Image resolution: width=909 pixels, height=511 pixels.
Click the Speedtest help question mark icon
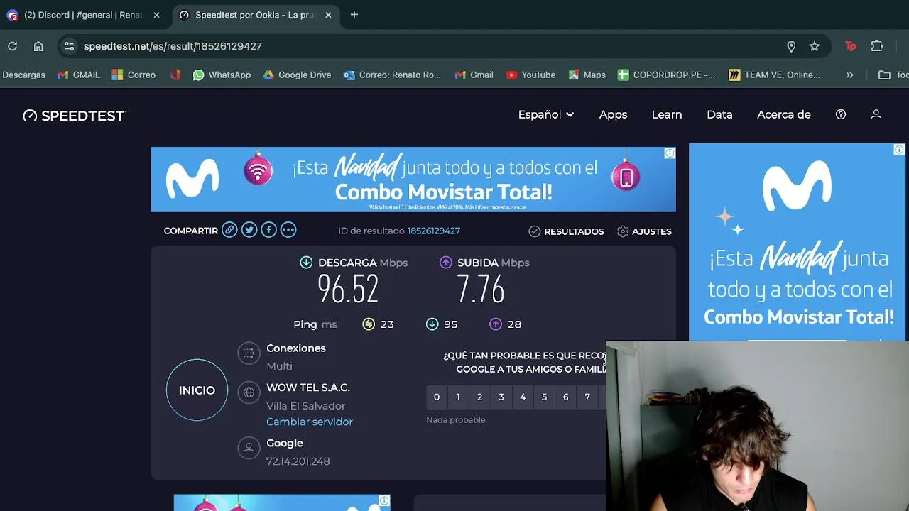[x=841, y=114]
